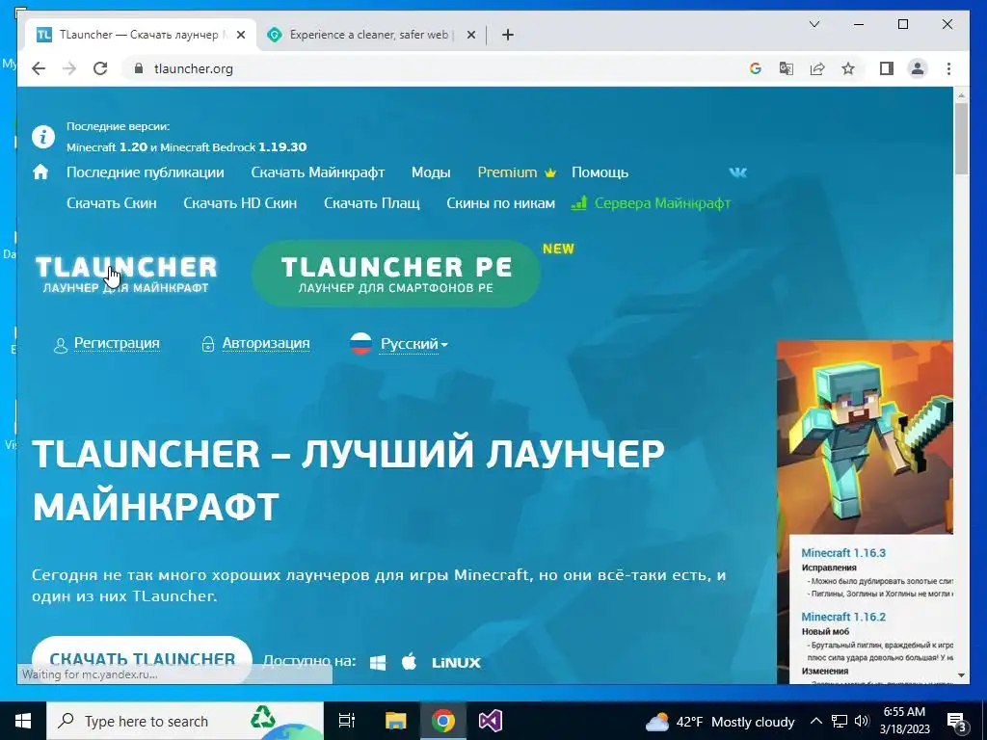Open Chrome three-dot menu
This screenshot has height=740, width=987.
[948, 68]
